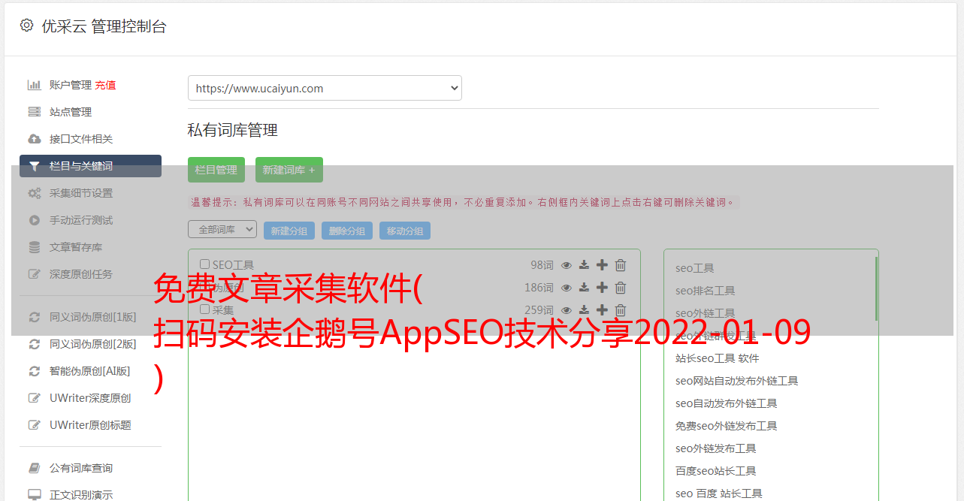
Task: Download the 采集 library
Action: tap(584, 310)
